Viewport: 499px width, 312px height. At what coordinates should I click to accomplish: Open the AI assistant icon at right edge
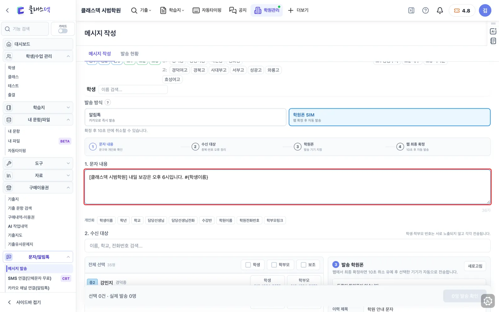click(x=493, y=31)
